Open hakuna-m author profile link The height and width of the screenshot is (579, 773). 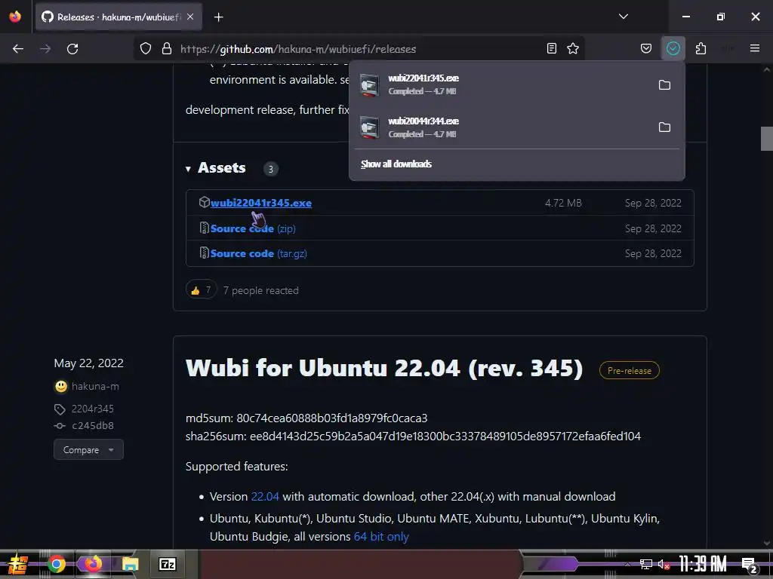(x=95, y=387)
